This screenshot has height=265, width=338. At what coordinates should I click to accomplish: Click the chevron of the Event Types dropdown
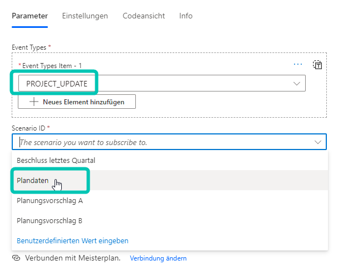tap(297, 84)
